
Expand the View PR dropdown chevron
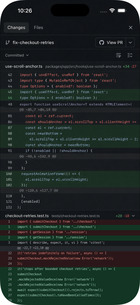(130, 42)
